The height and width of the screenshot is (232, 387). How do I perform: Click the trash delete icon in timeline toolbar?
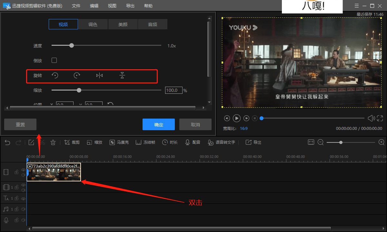pos(53,142)
